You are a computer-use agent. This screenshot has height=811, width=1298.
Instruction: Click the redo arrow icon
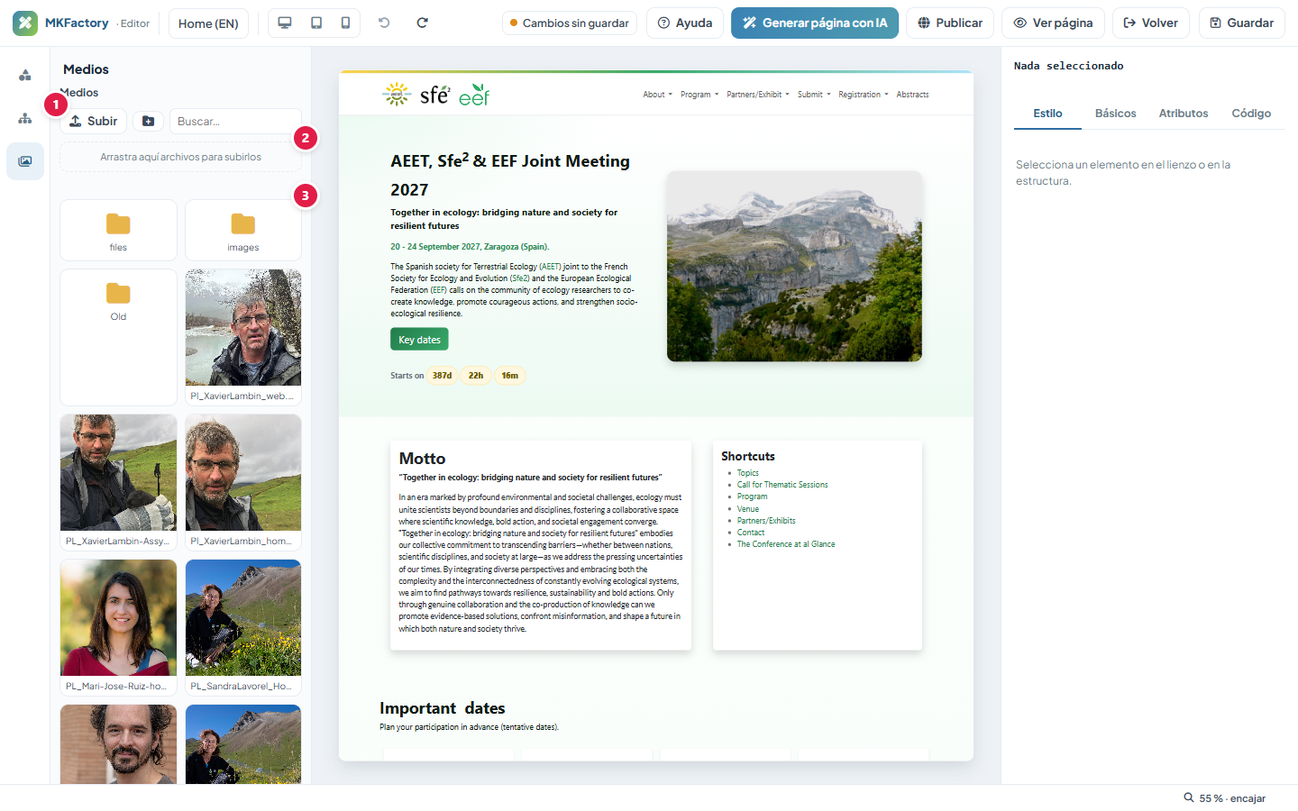[422, 23]
